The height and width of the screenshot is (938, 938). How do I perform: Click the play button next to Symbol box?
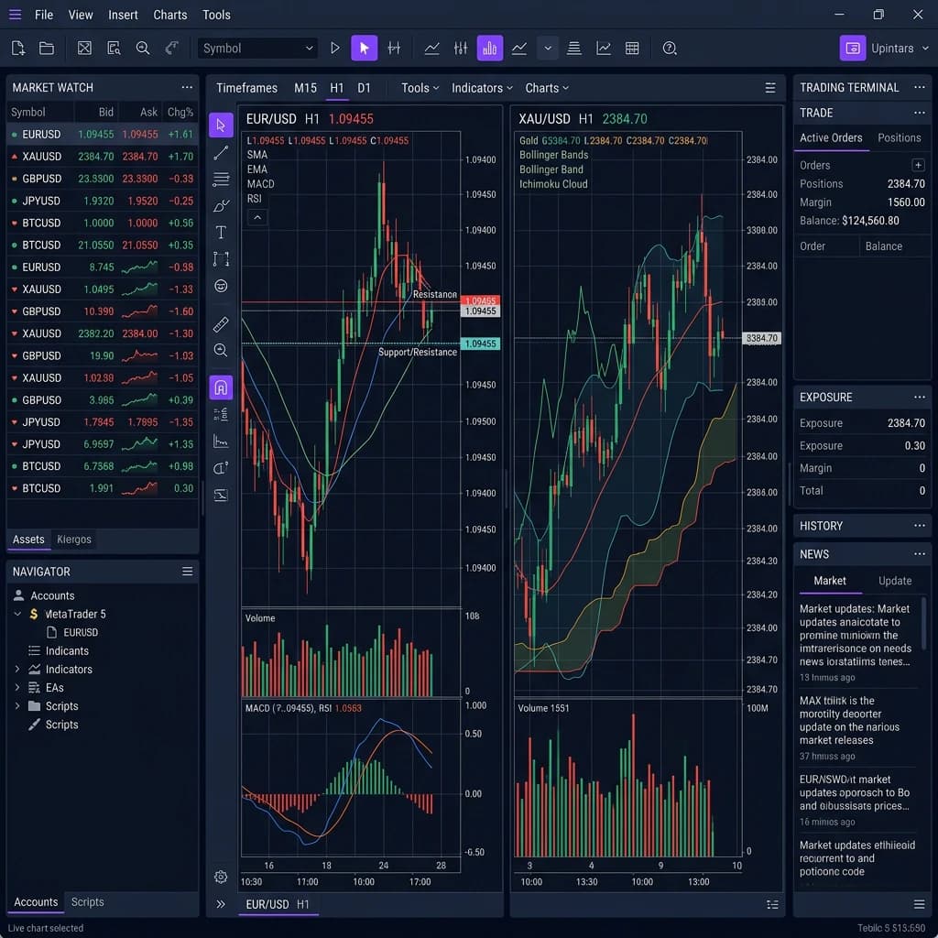coord(335,49)
